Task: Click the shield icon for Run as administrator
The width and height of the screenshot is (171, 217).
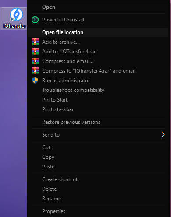Action: [x=35, y=80]
